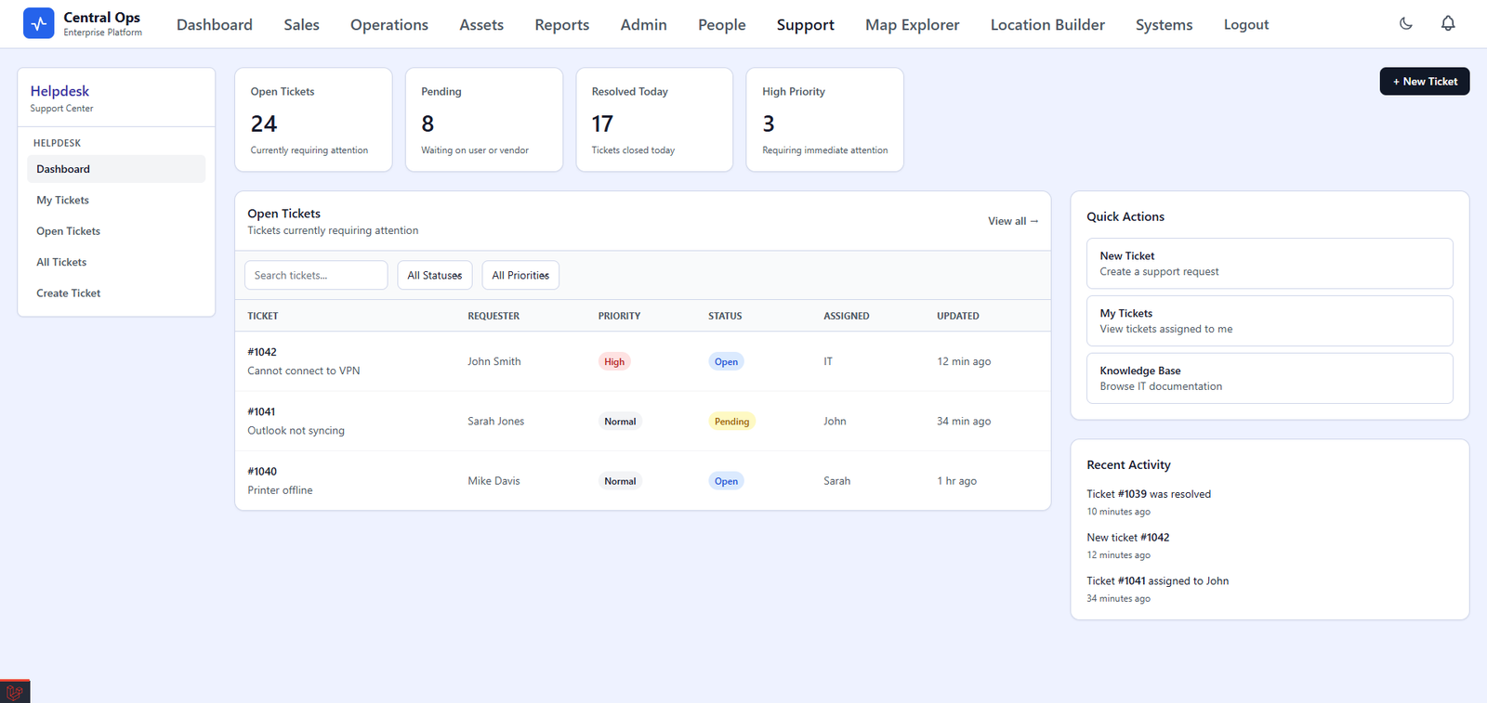Click the REQUESTER column header

pos(493,316)
